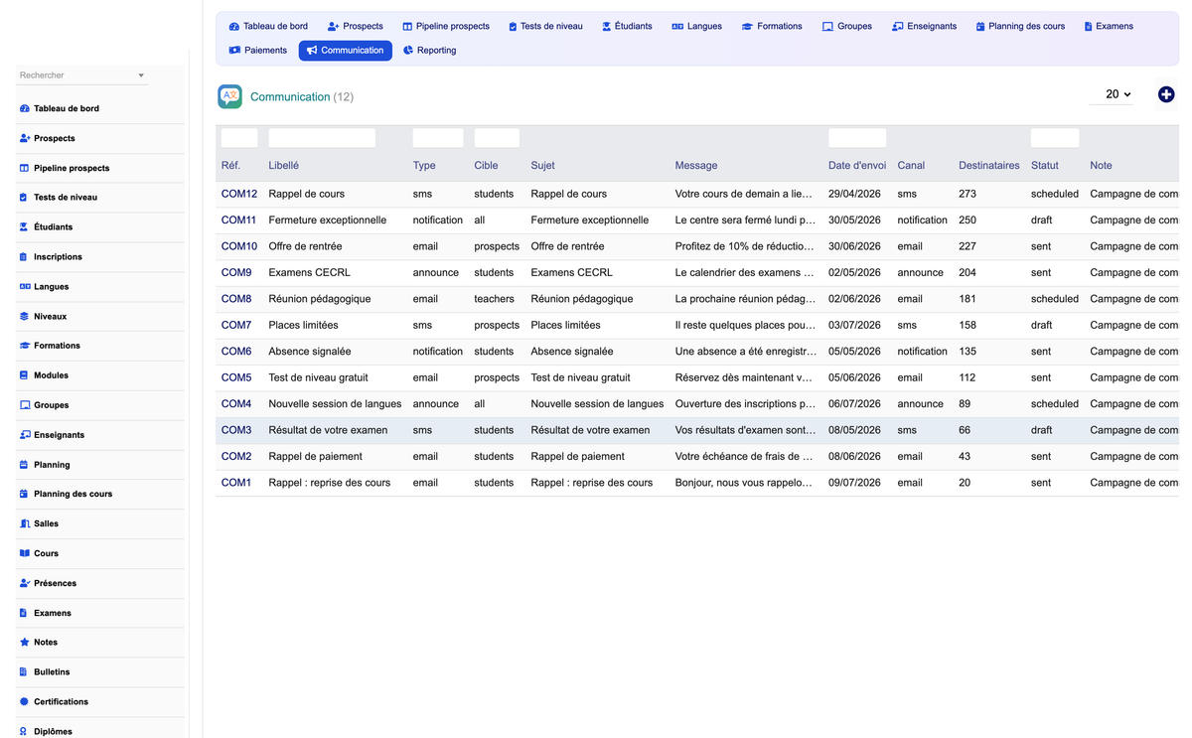The width and height of the screenshot is (1192, 738).
Task: Click the Langues icon in the sidebar
Action: click(25, 286)
